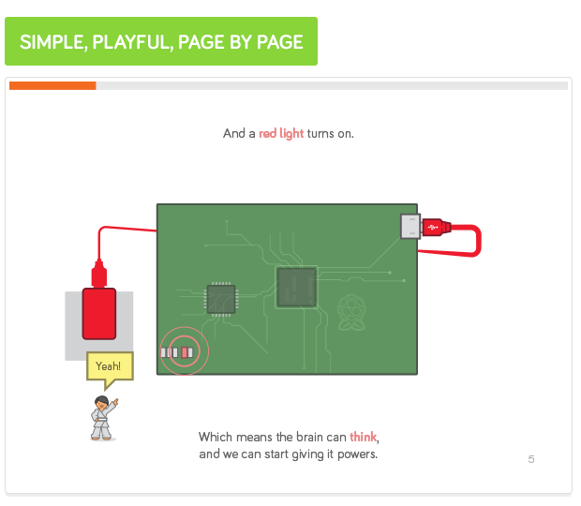Click the orange progress bar segment
The height and width of the screenshot is (506, 581).
pos(52,85)
